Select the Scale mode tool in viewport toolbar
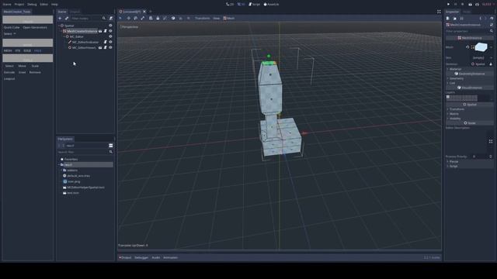 coord(143,19)
